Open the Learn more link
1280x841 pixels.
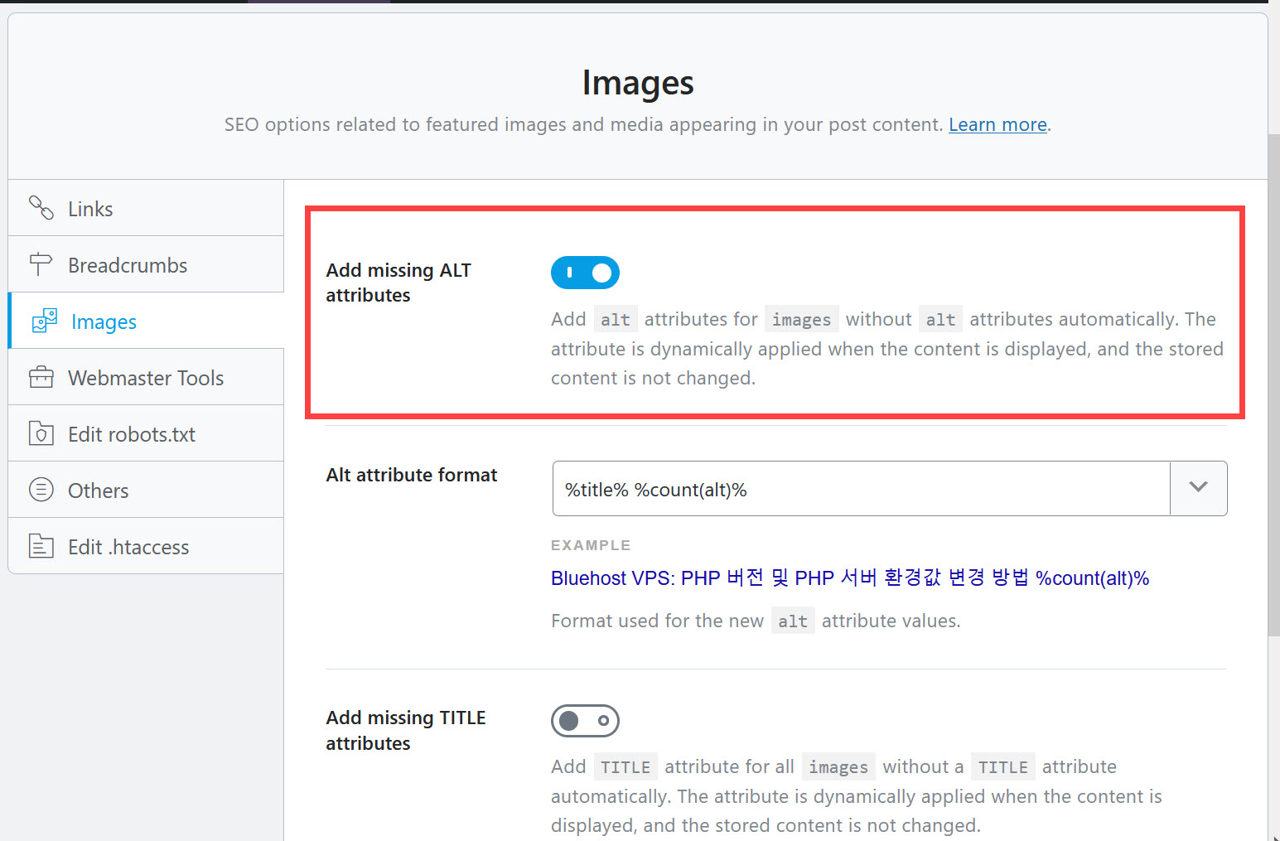click(997, 124)
